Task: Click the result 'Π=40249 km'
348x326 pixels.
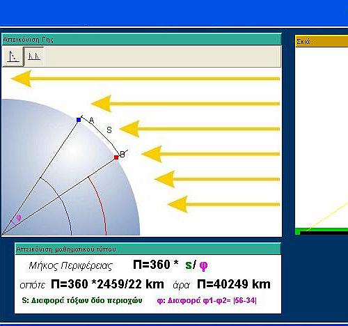Action: click(x=234, y=284)
